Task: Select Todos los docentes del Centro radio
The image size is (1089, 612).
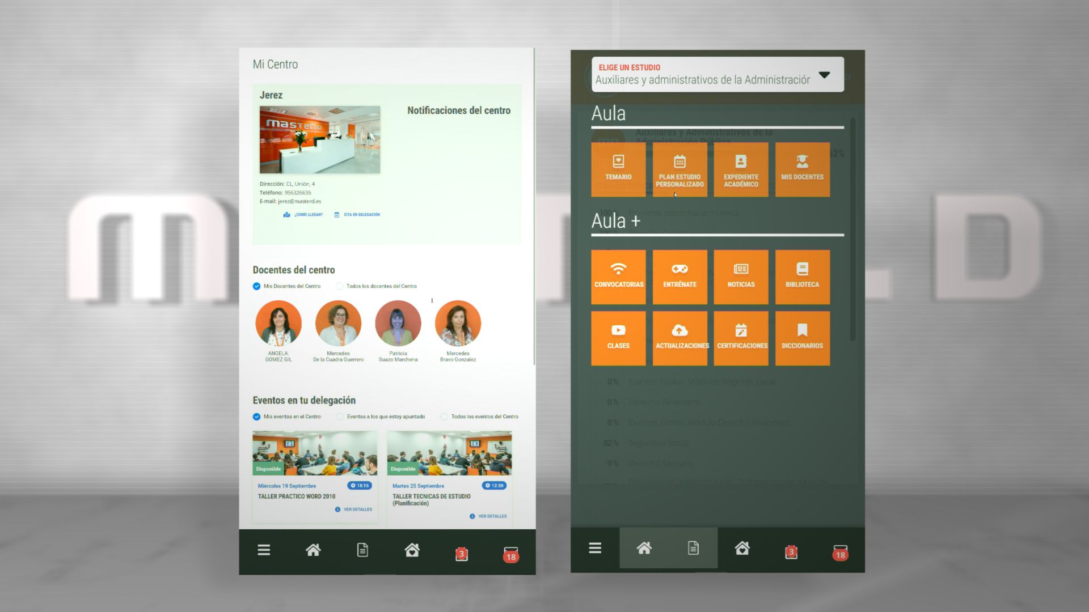Action: [x=340, y=286]
